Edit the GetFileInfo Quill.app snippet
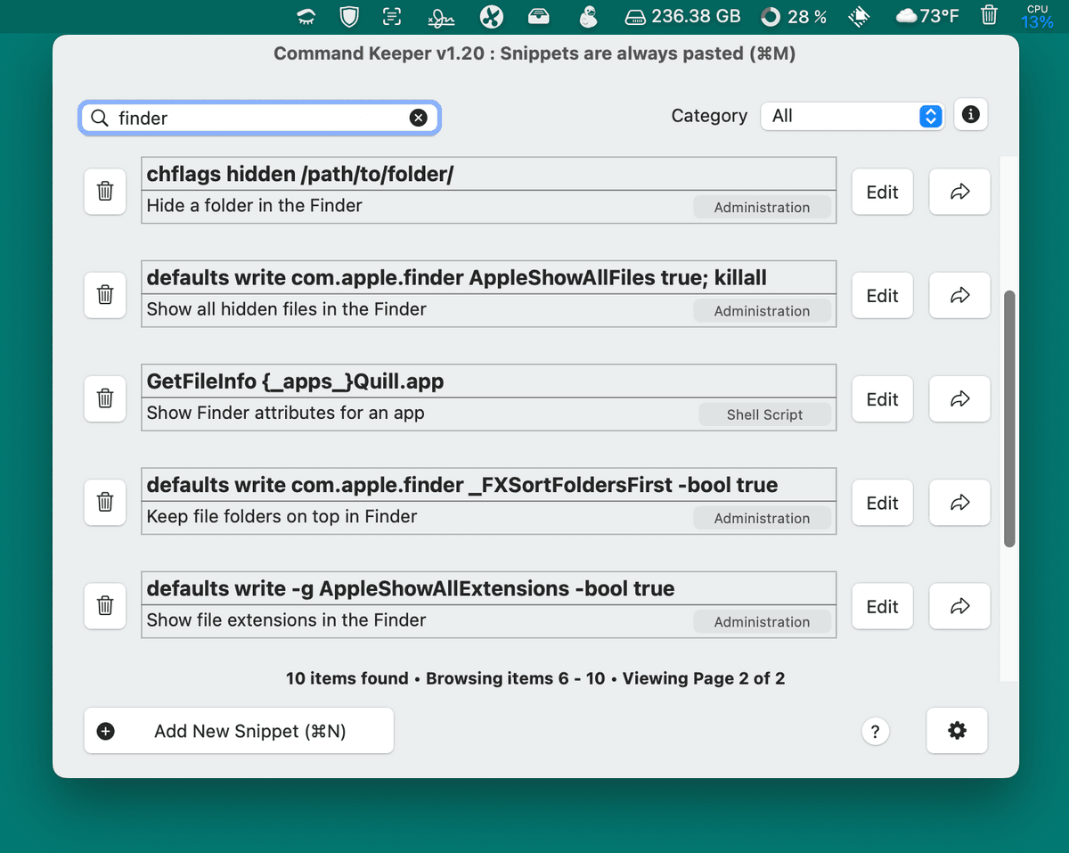 point(882,398)
